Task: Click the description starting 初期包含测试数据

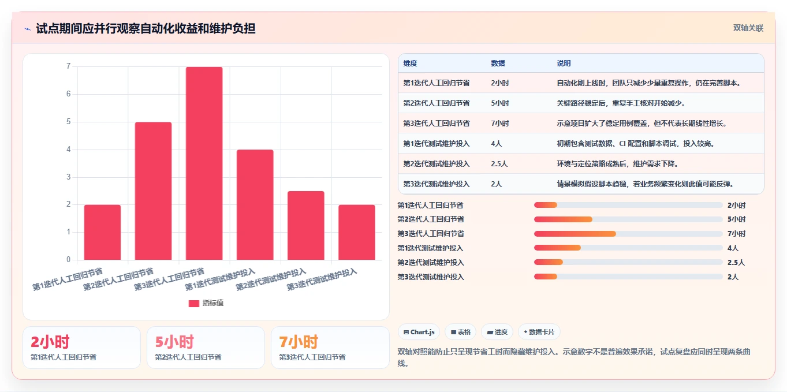Action: coord(636,144)
